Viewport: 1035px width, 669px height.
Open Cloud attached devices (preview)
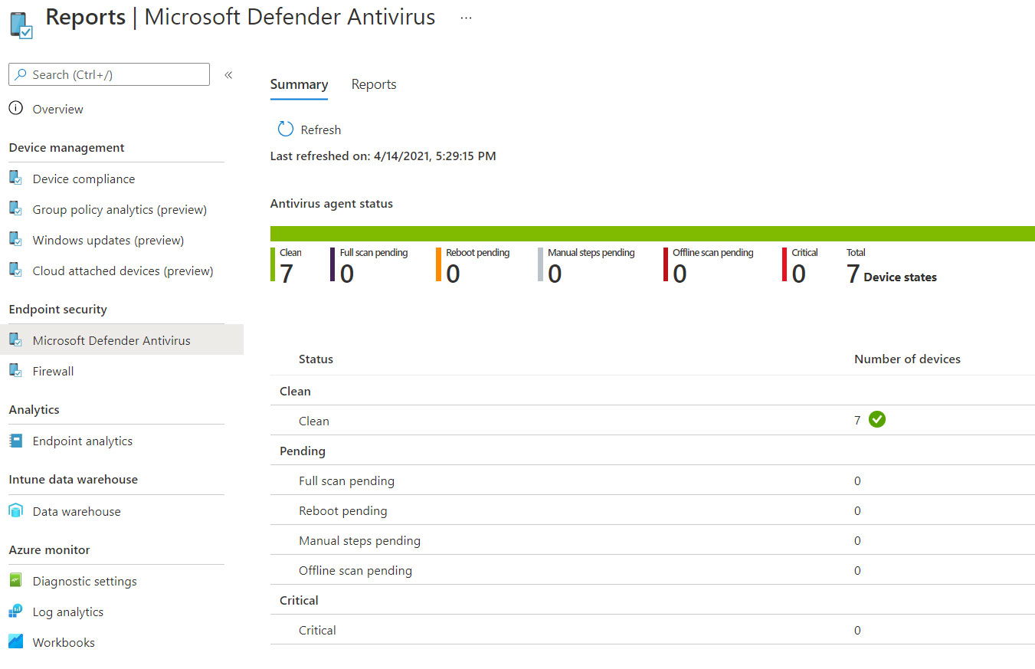(x=123, y=271)
